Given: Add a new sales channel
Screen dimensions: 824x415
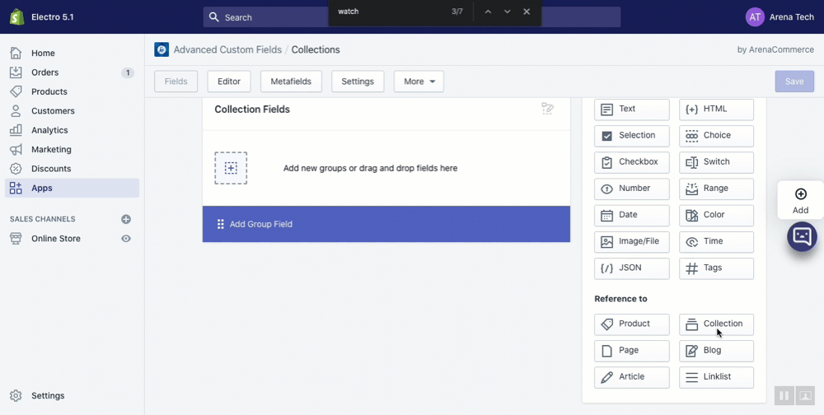Looking at the screenshot, I should [125, 219].
